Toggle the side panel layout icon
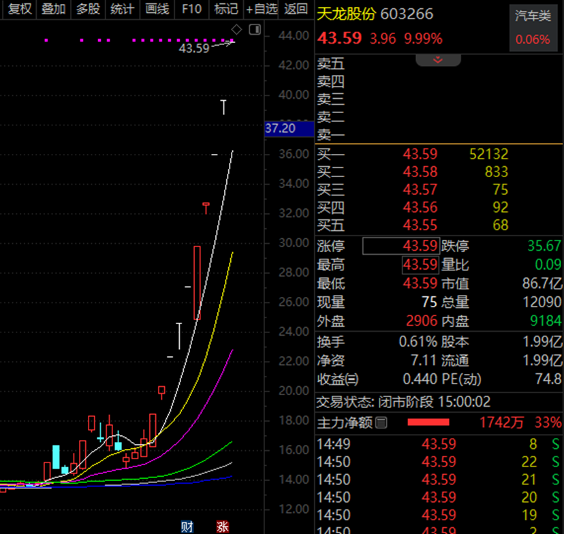This screenshot has width=564, height=534. coord(255,29)
